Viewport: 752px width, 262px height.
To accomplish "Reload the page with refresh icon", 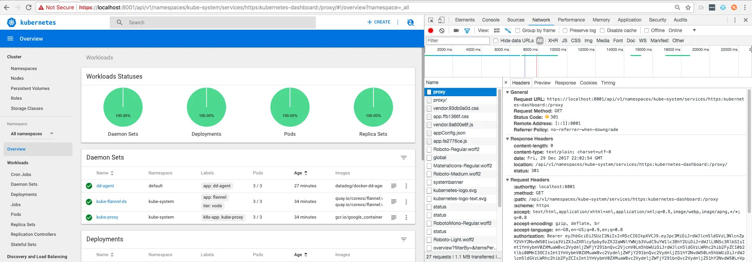I will pyautogui.click(x=29, y=7).
